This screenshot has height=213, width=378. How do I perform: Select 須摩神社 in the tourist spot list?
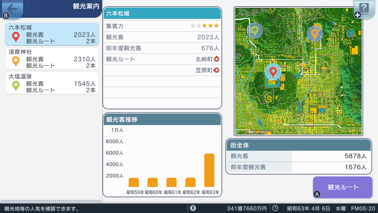(52, 59)
